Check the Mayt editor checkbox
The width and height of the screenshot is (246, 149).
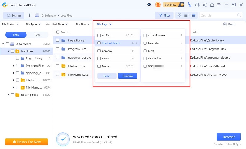tap(145, 51)
